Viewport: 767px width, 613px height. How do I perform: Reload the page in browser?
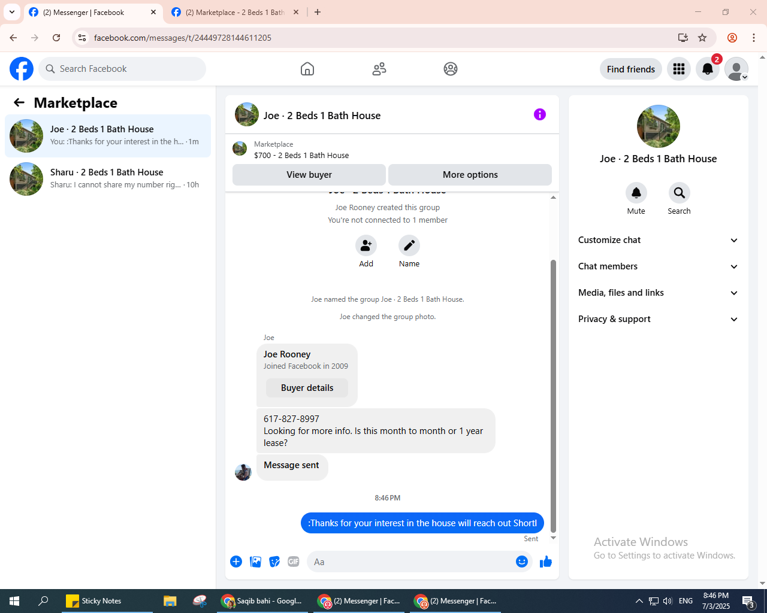pos(56,38)
